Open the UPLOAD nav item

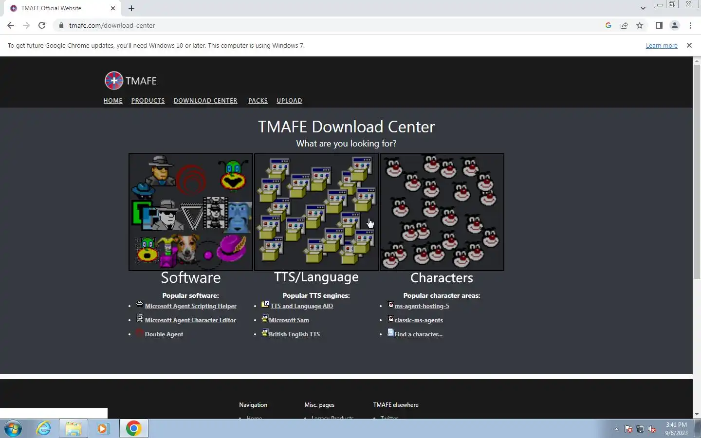[x=289, y=101]
